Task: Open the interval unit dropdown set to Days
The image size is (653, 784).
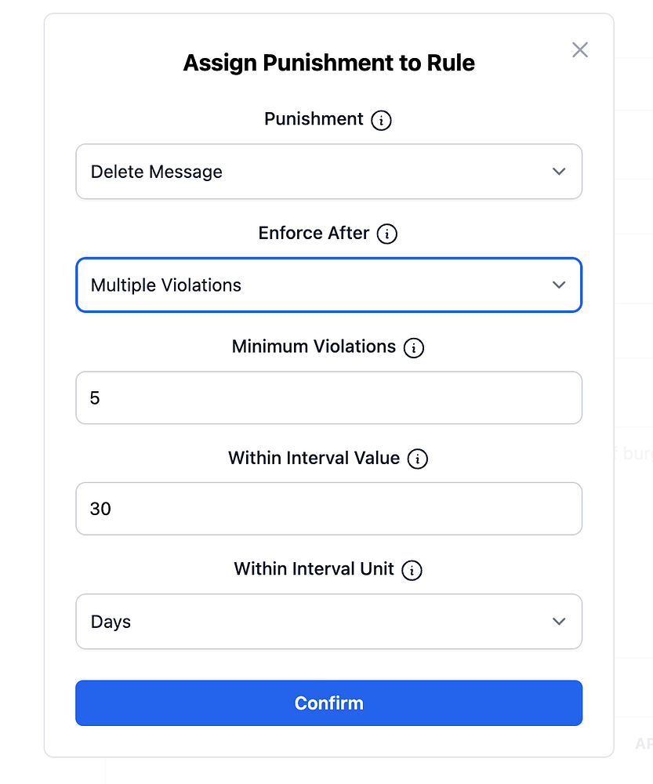Action: point(314,622)
